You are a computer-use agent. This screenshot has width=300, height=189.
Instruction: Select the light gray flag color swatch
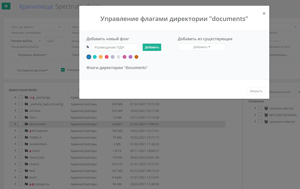tap(119, 57)
